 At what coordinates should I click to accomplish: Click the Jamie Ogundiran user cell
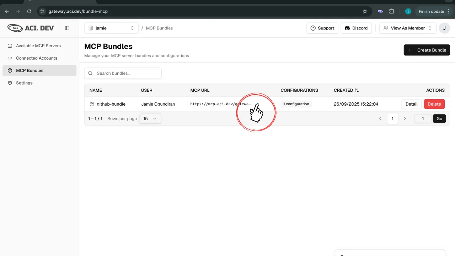pyautogui.click(x=158, y=104)
